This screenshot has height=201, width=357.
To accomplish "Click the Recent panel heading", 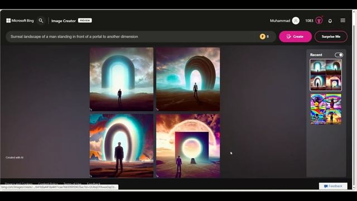I will (x=316, y=55).
